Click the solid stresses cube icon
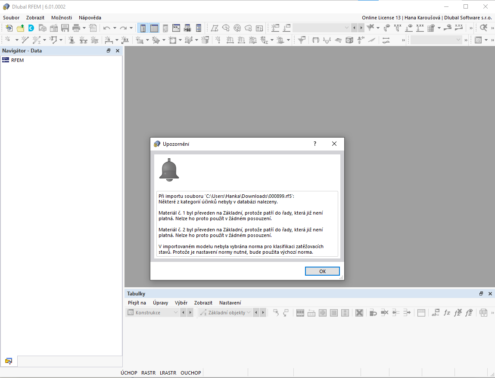This screenshot has width=495, height=378. pos(349,40)
